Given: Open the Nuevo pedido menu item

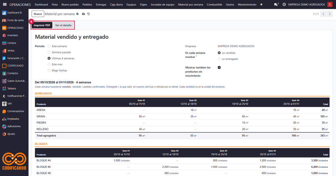Looking at the screenshot, I should [70, 5].
